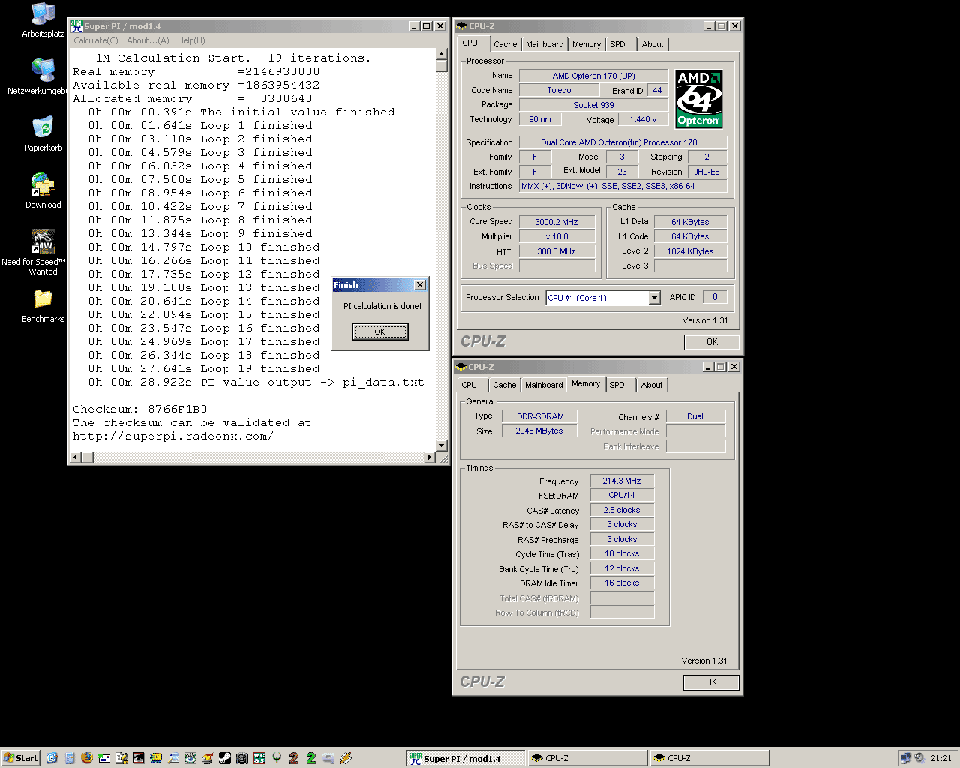
Task: Click the Super PI title bar icon
Action: (76, 25)
